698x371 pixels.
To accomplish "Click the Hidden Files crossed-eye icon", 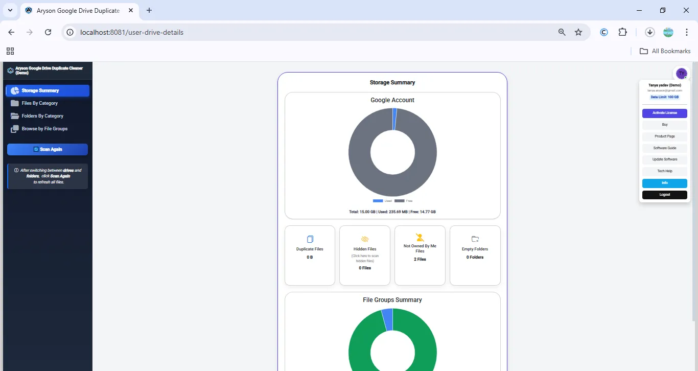I will [365, 239].
